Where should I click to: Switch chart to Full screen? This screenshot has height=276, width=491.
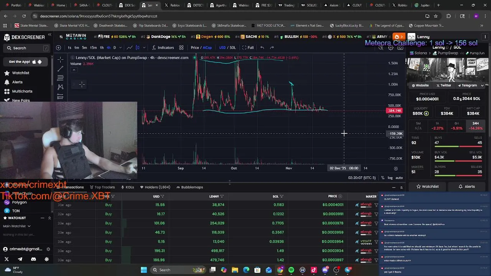(248, 48)
